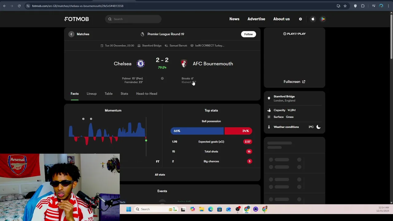The width and height of the screenshot is (393, 221).
Task: Open Advertise in top navigation
Action: pos(256,19)
